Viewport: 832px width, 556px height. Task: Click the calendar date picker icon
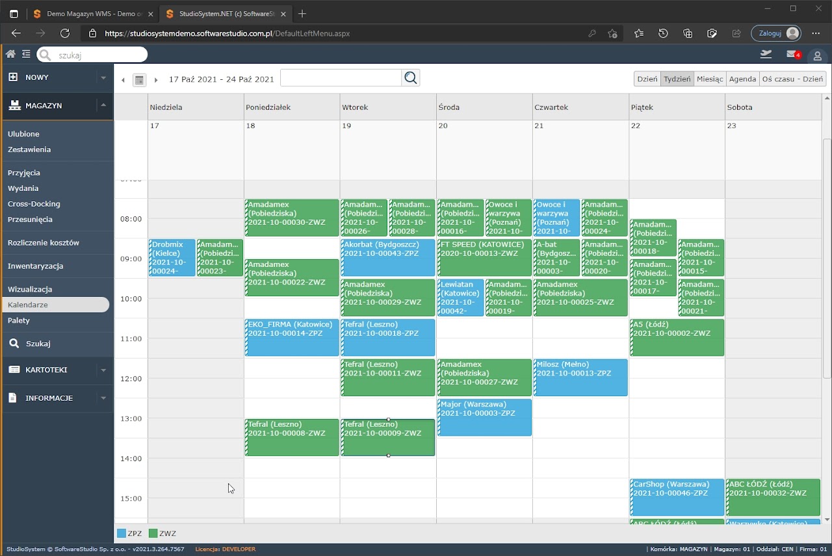(x=139, y=80)
